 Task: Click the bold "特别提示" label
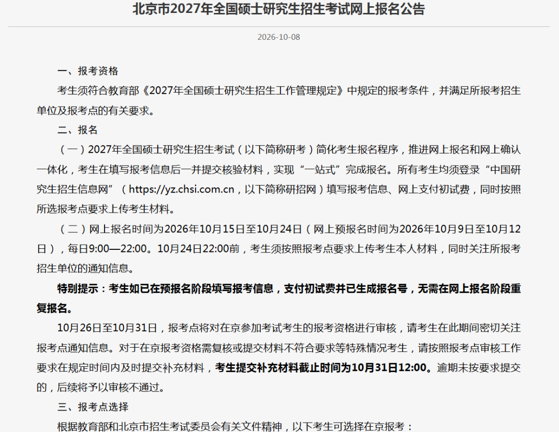click(78, 288)
